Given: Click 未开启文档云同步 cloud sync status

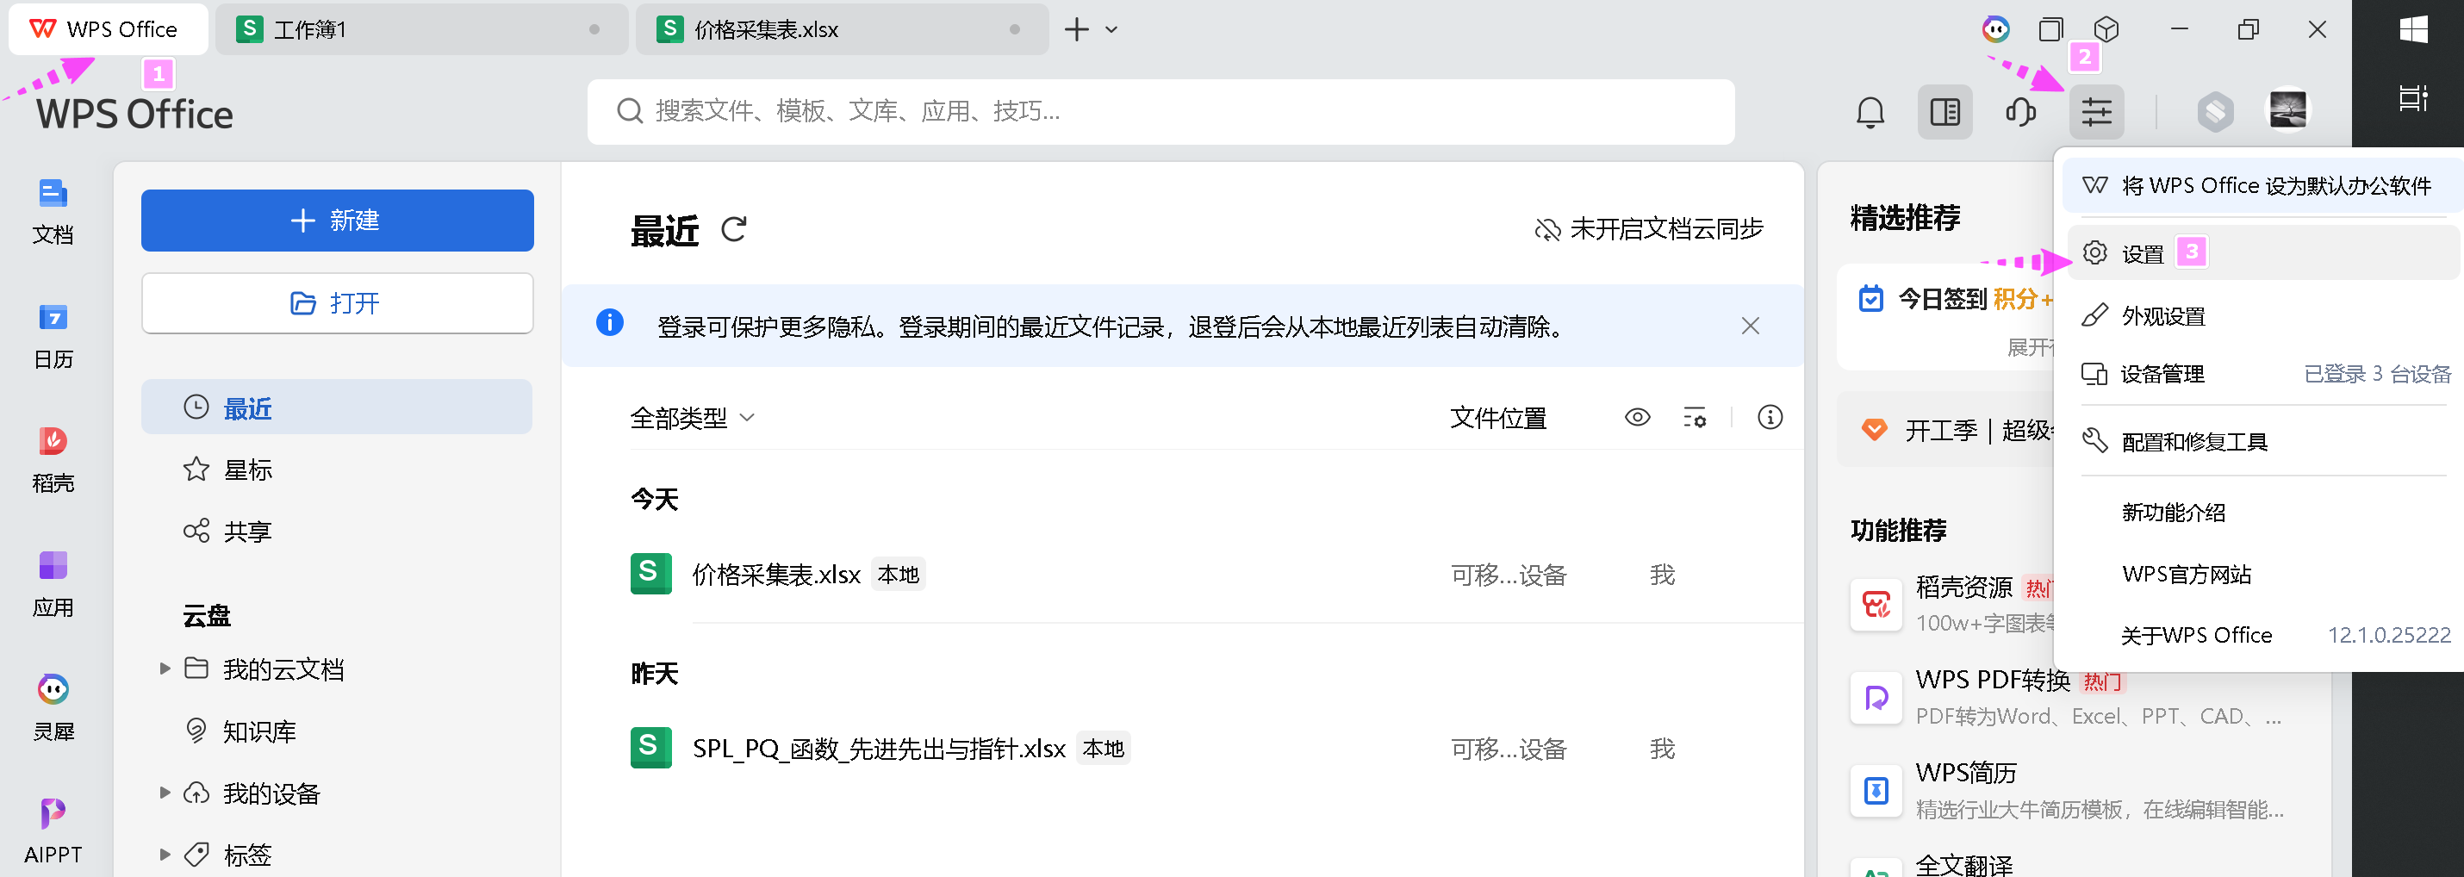Looking at the screenshot, I should click(1649, 229).
